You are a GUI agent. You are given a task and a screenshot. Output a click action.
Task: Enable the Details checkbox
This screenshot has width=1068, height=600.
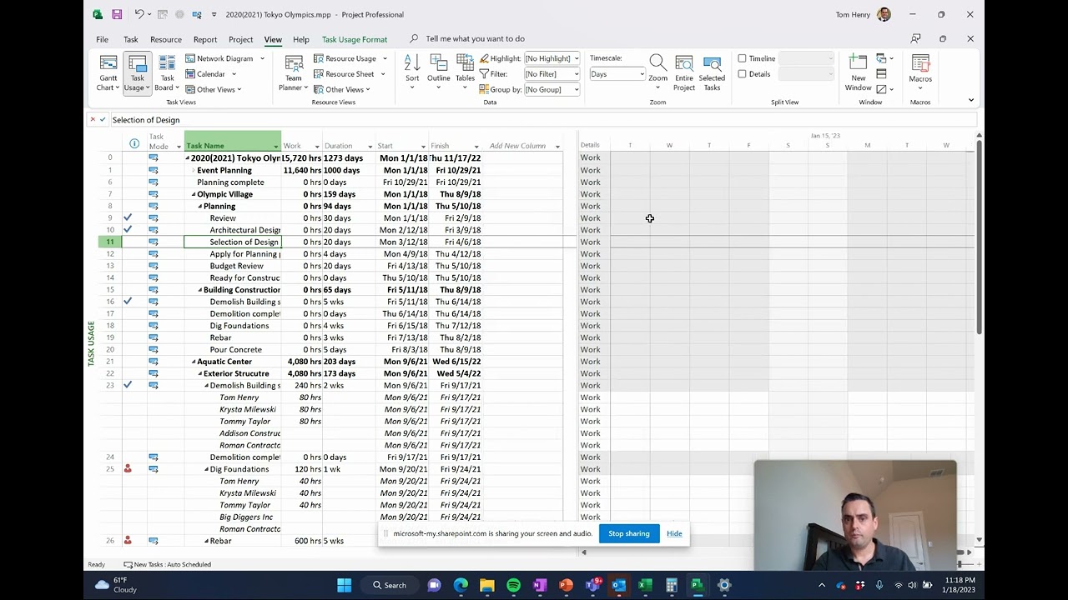pyautogui.click(x=742, y=74)
